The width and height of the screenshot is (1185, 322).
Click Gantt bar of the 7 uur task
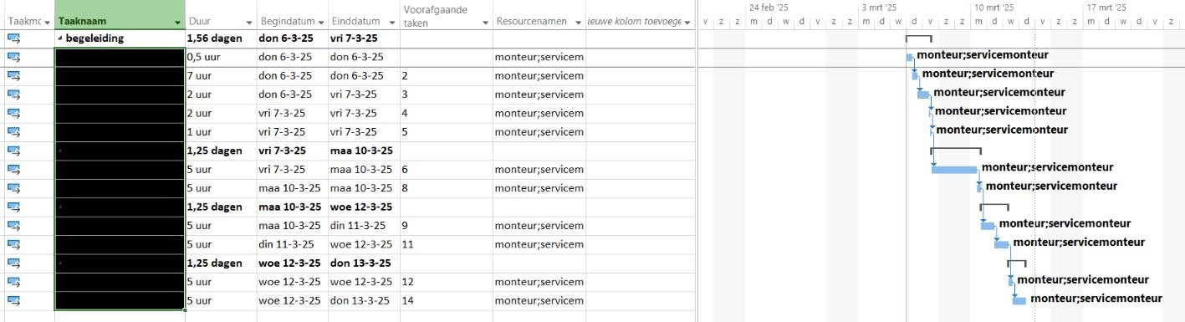coord(915,75)
